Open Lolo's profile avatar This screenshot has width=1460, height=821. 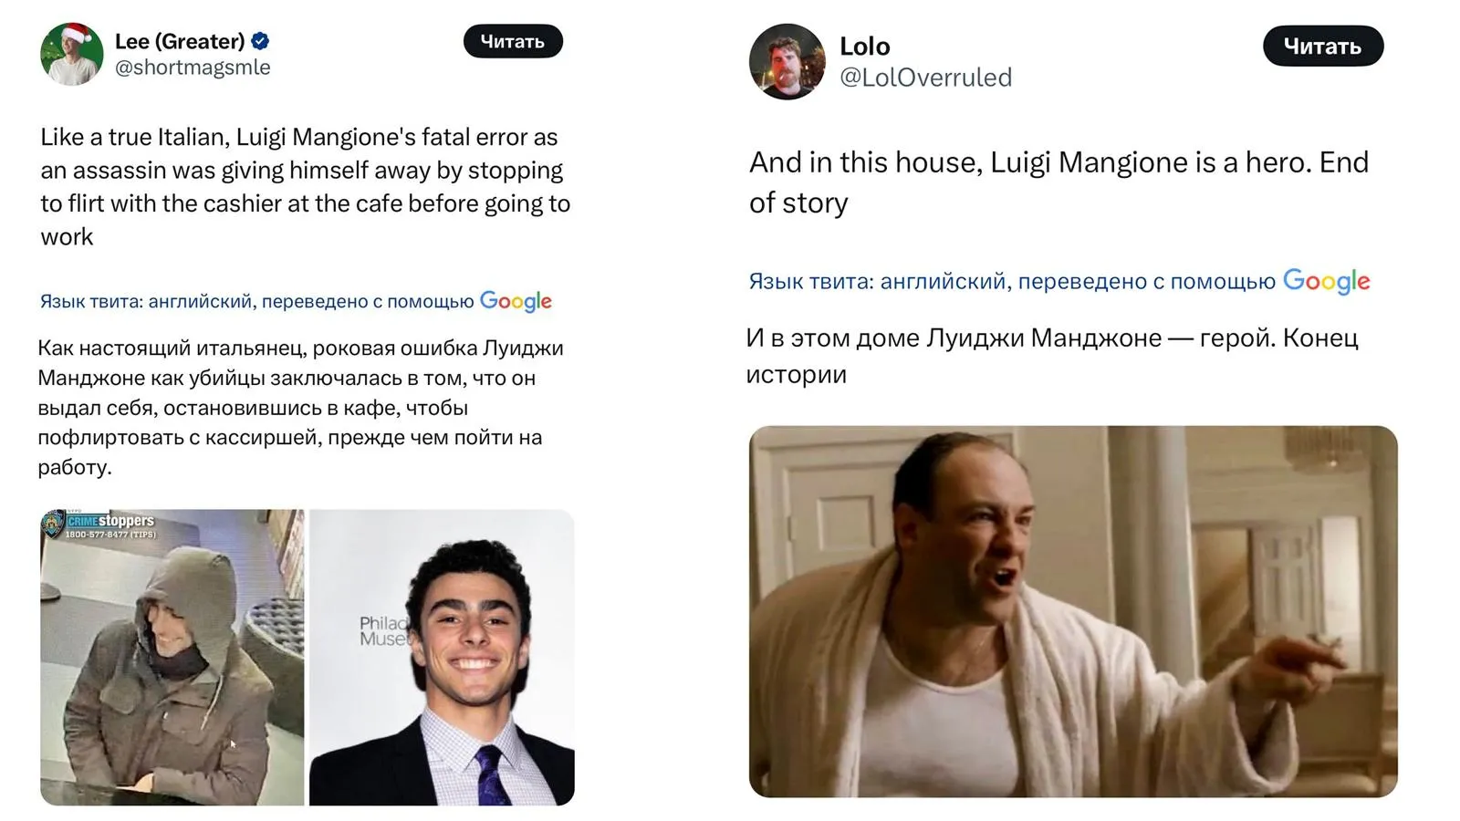(x=787, y=61)
